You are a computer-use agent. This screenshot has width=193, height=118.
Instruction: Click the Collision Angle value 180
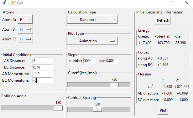(58, 103)
